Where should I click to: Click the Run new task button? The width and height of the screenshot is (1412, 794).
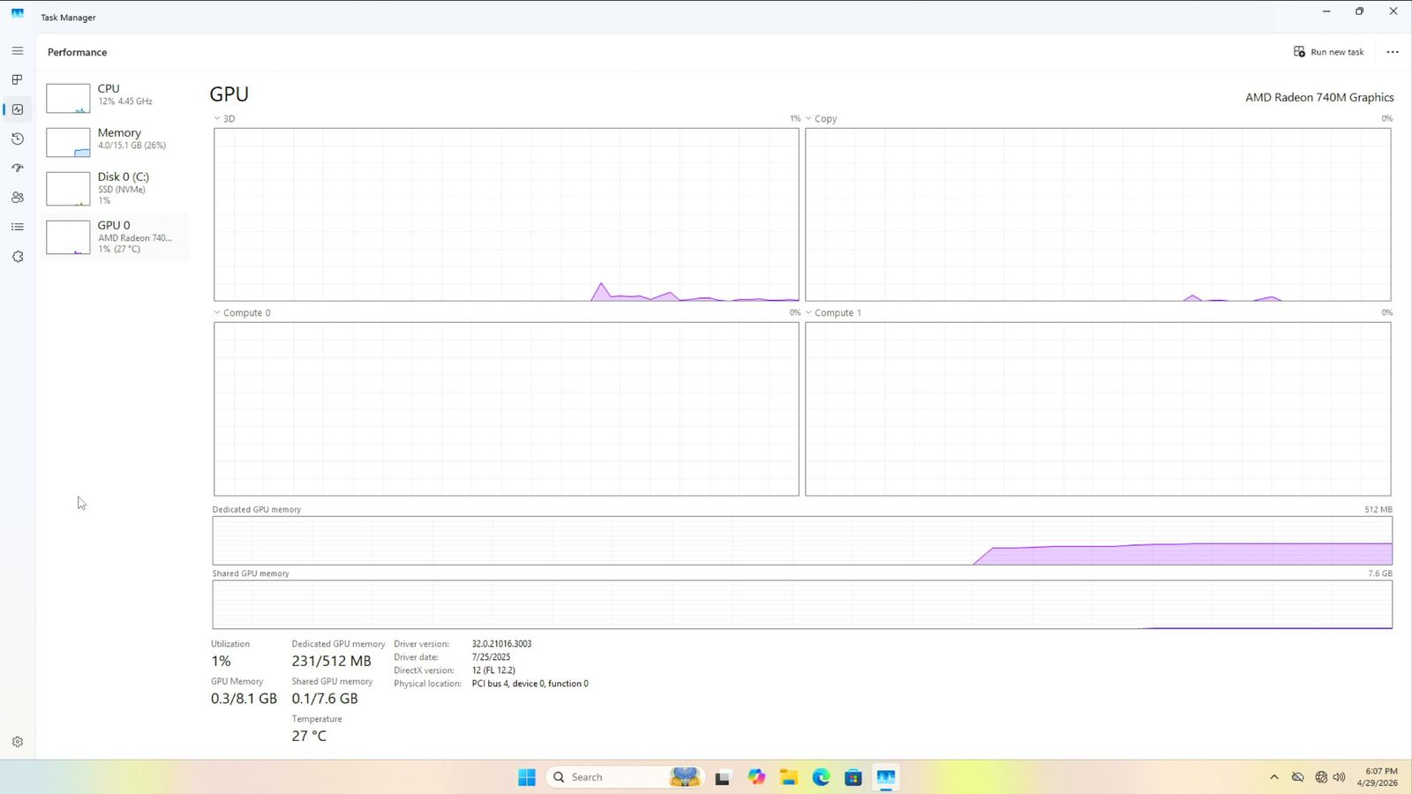(x=1328, y=52)
